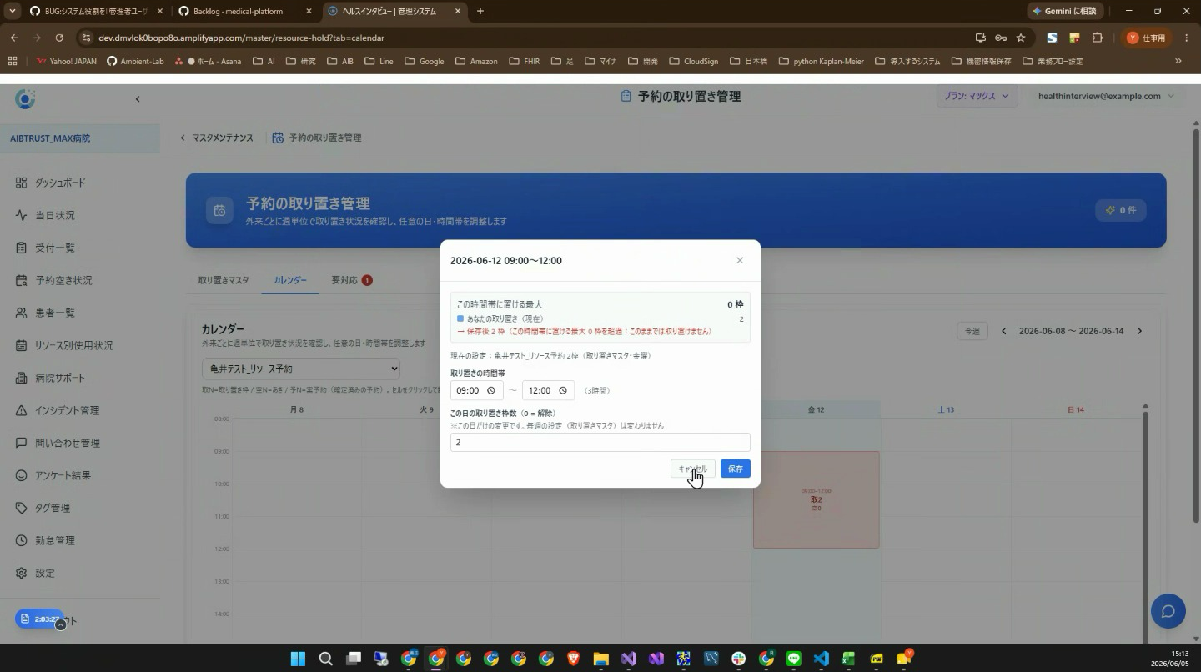
Task: Select the カレンダー tab
Action: point(290,280)
